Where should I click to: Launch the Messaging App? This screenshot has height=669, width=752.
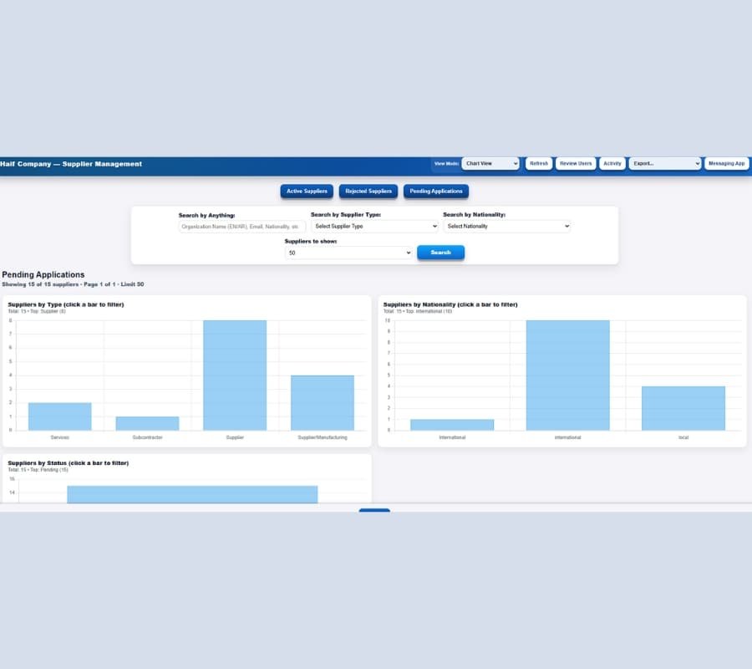[x=726, y=164]
